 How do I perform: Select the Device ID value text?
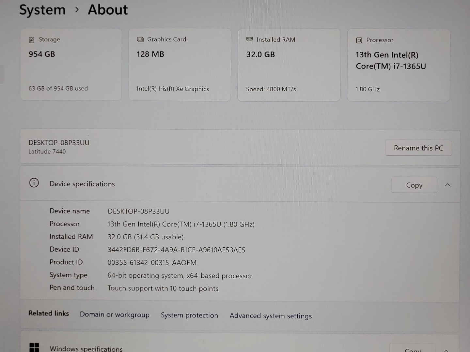pos(177,250)
